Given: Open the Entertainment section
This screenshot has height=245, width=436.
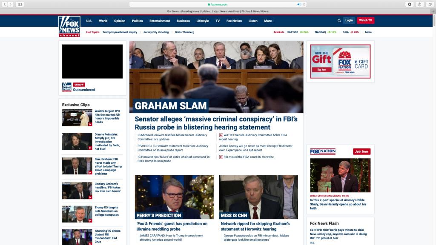Looking at the screenshot, I should [x=160, y=21].
